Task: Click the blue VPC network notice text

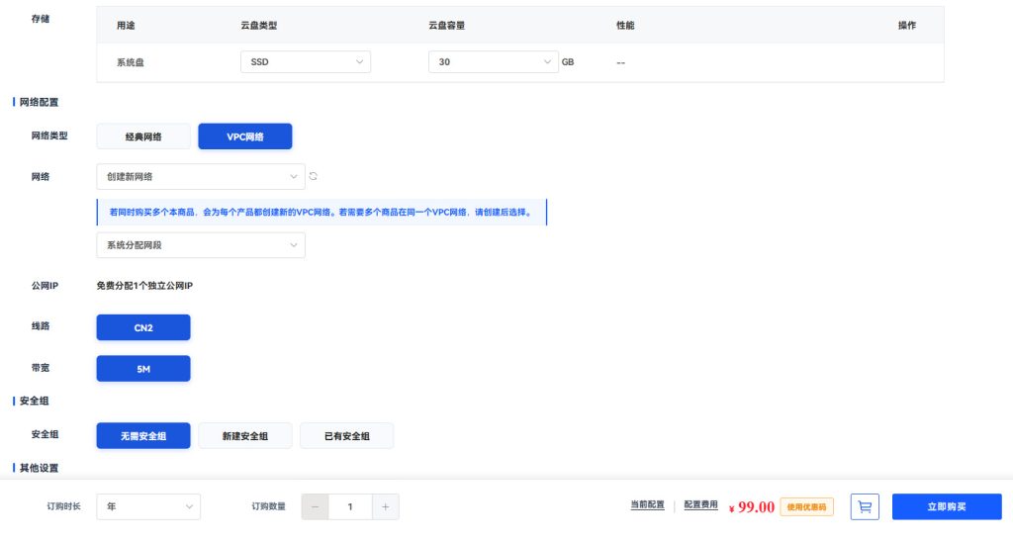Action: tap(321, 212)
